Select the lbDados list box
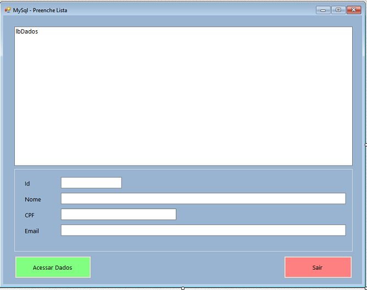Viewport: 367px width, 290px height. (183, 96)
